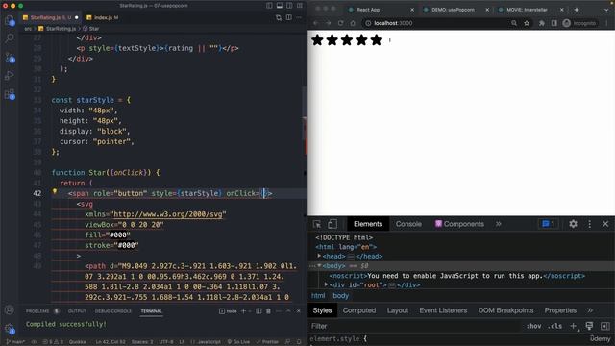
Task: Open VS Code Explorer view icon
Action: click(x=10, y=20)
